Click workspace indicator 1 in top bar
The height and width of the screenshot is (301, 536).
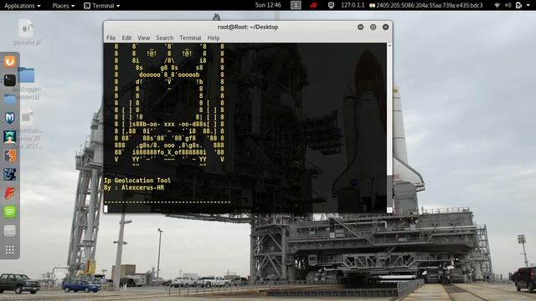coord(296,5)
